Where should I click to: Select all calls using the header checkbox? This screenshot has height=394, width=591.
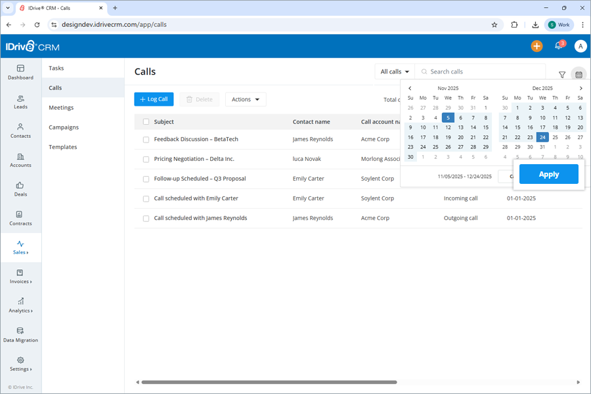click(x=145, y=121)
